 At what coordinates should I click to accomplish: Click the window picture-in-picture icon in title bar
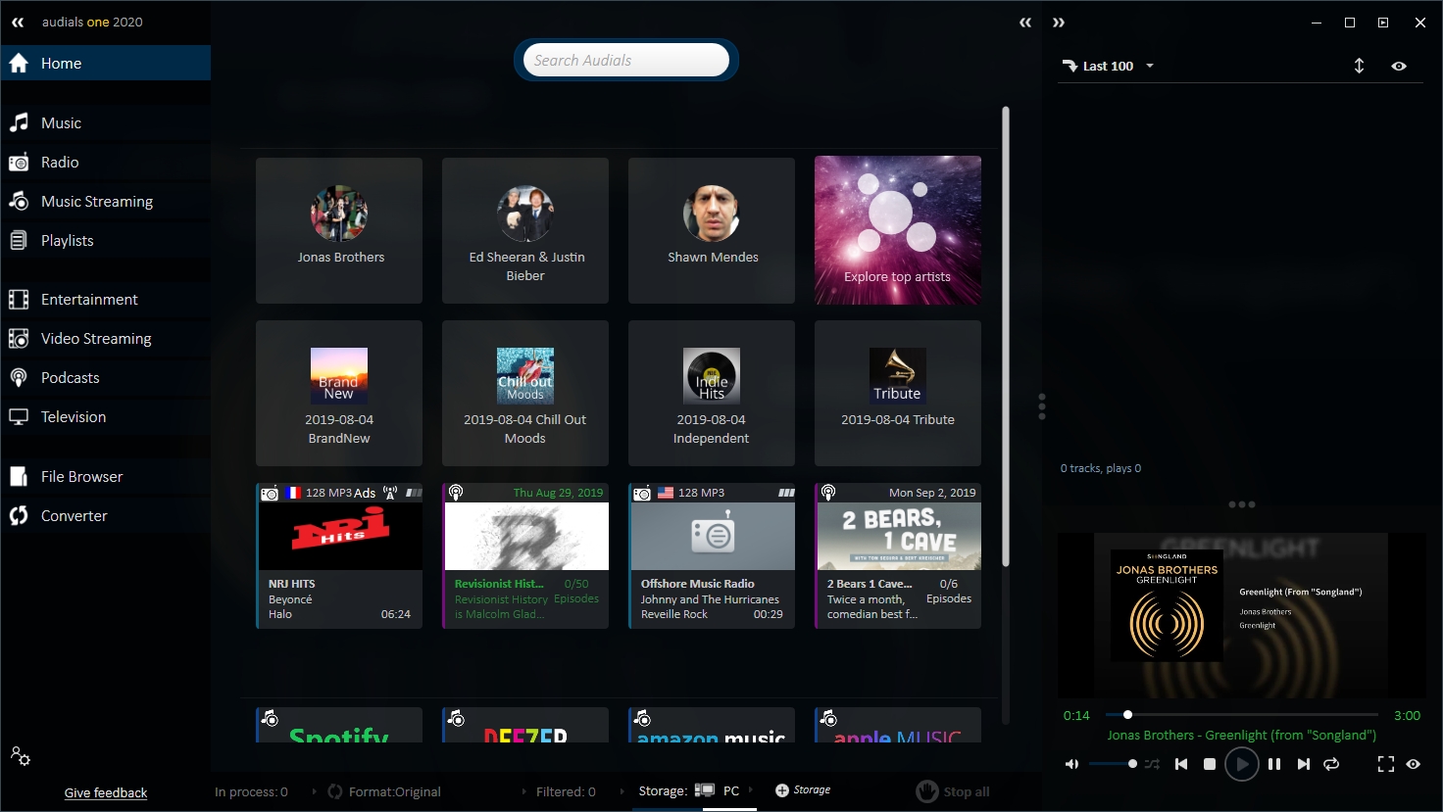pyautogui.click(x=1383, y=23)
